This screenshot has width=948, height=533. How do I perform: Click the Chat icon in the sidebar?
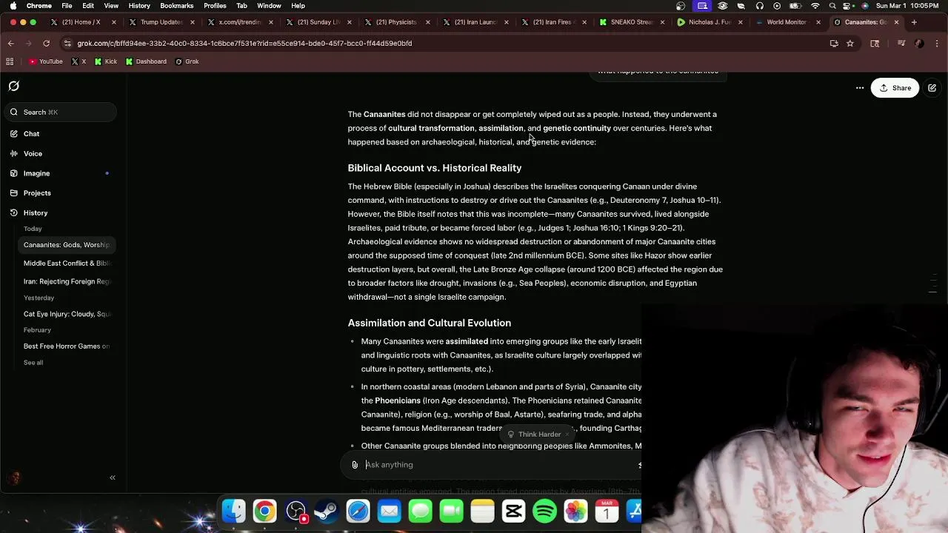coord(13,134)
